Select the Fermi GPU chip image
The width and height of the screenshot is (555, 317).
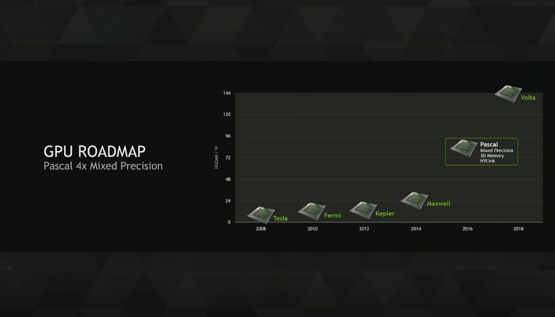312,211
